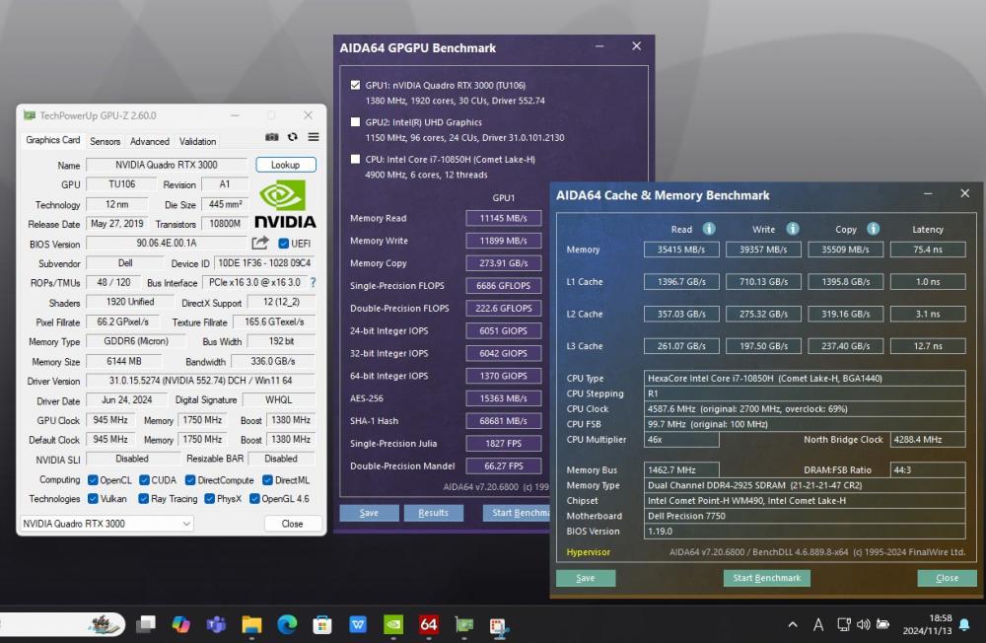Switch to the Sensors tab

[x=106, y=141]
